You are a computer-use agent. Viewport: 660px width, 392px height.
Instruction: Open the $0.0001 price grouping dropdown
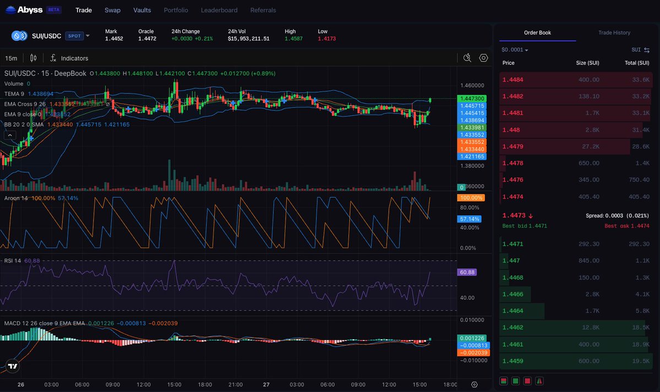(514, 49)
